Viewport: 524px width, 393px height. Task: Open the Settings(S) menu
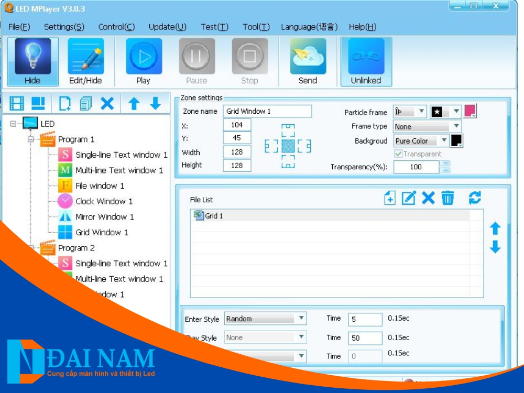(64, 27)
